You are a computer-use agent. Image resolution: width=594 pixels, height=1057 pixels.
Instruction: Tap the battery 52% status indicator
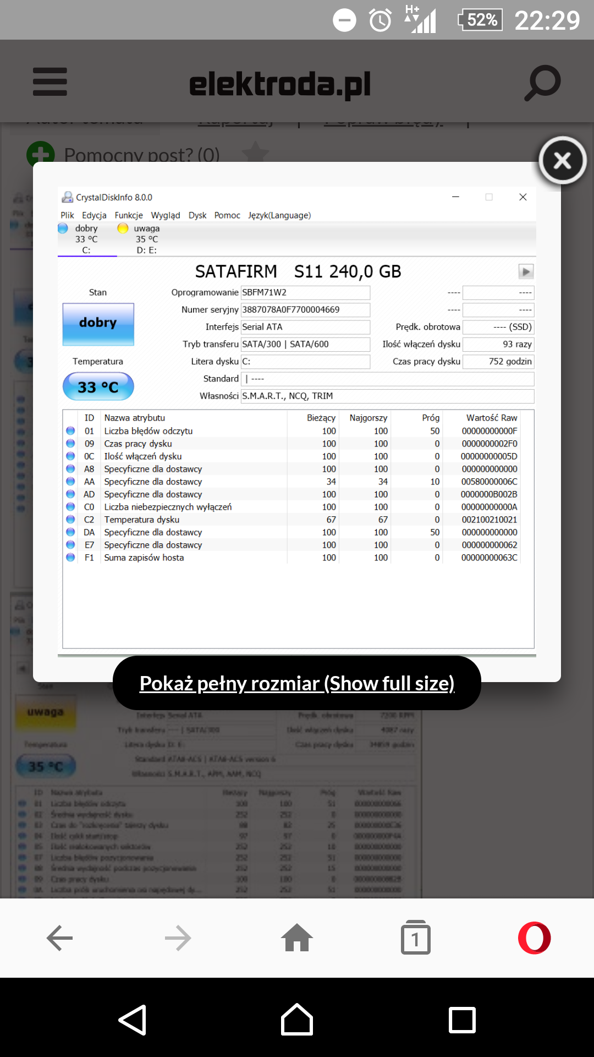click(480, 20)
